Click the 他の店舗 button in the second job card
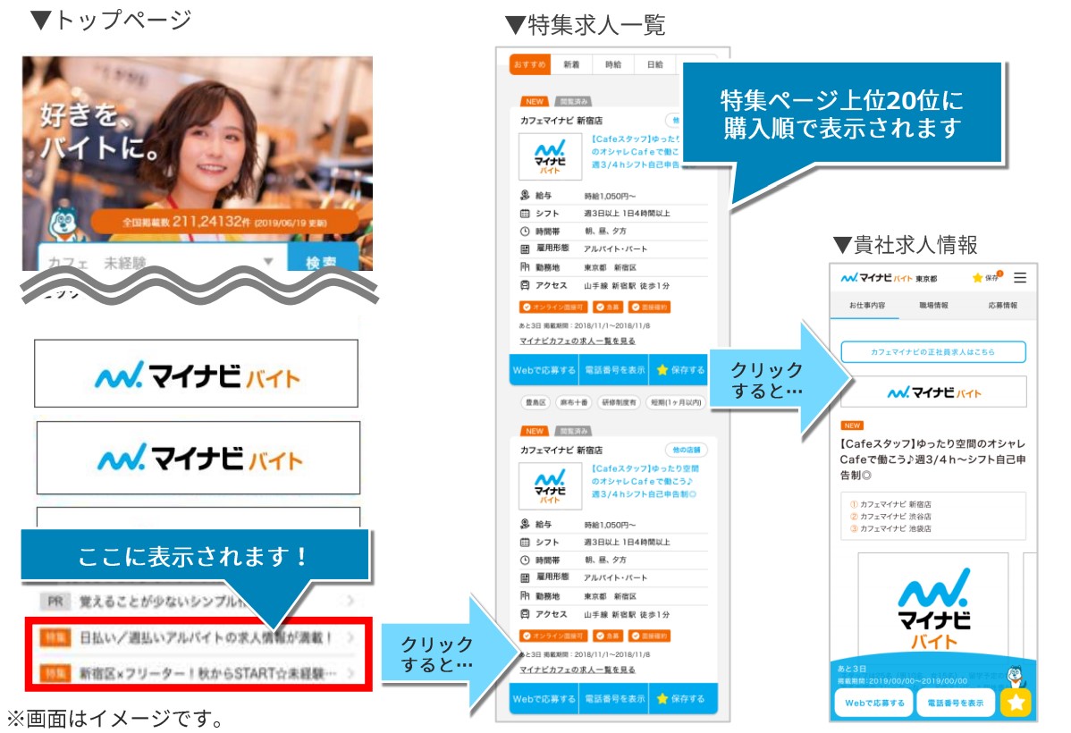The width and height of the screenshot is (1071, 733). (686, 450)
